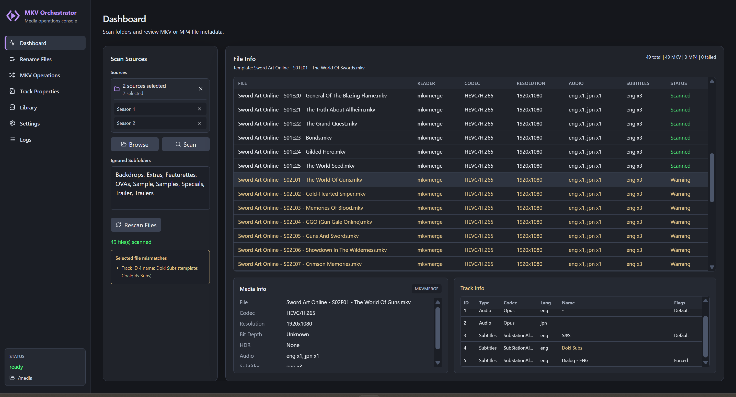Click the Scan button

point(186,144)
